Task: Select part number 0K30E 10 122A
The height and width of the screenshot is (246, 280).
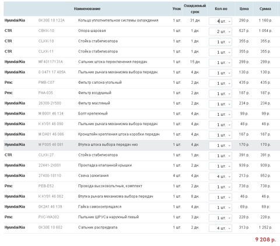Action: point(51,20)
